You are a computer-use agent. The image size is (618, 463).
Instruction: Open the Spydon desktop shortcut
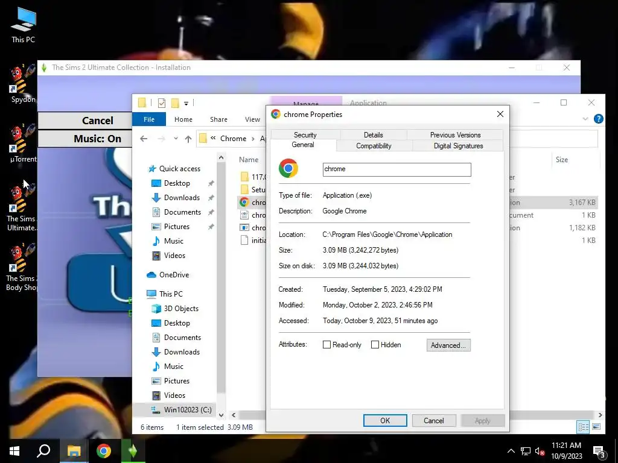[23, 84]
